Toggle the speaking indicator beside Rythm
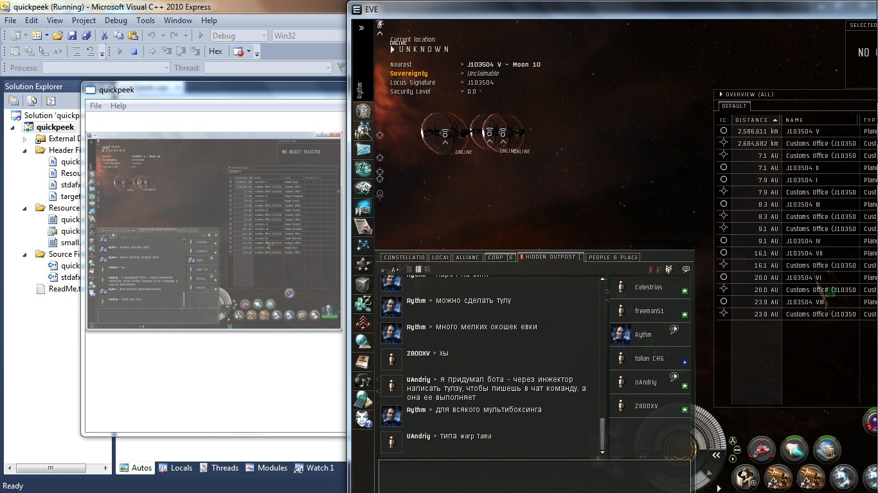The width and height of the screenshot is (878, 493). [x=674, y=329]
